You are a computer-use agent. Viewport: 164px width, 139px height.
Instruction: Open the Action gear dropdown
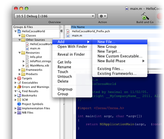[103, 16]
